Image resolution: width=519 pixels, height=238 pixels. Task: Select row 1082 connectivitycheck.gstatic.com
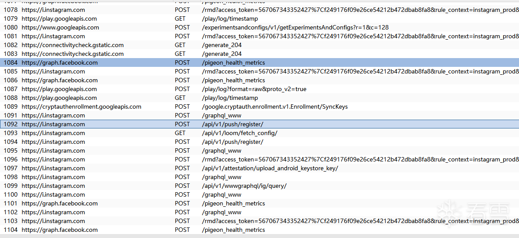(260, 45)
